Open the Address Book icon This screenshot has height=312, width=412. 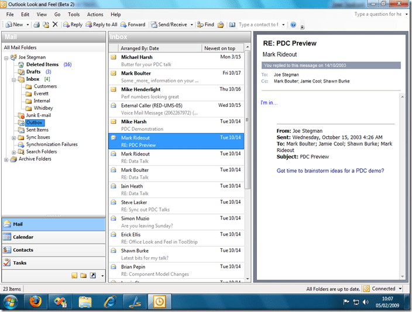point(232,25)
